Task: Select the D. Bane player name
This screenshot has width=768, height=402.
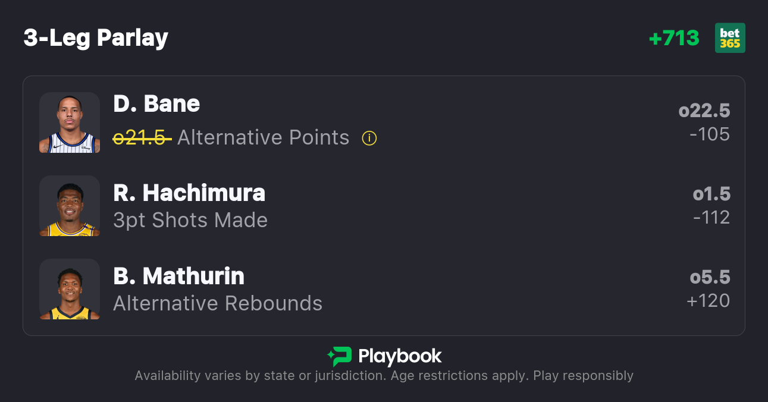Action: [x=156, y=104]
